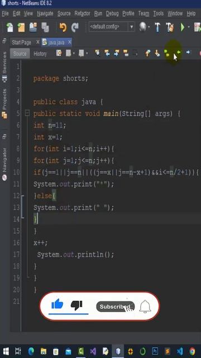Toggle Bookmark with the green flag icon
Screen dimensions: 201x358
click(x=167, y=53)
